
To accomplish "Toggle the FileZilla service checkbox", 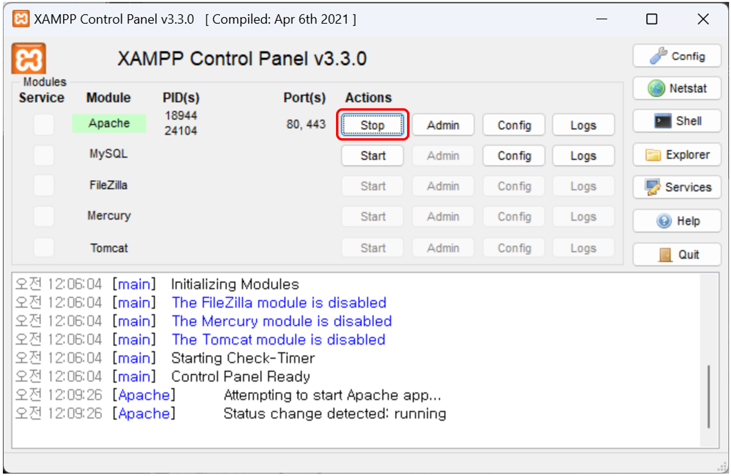I will point(44,186).
